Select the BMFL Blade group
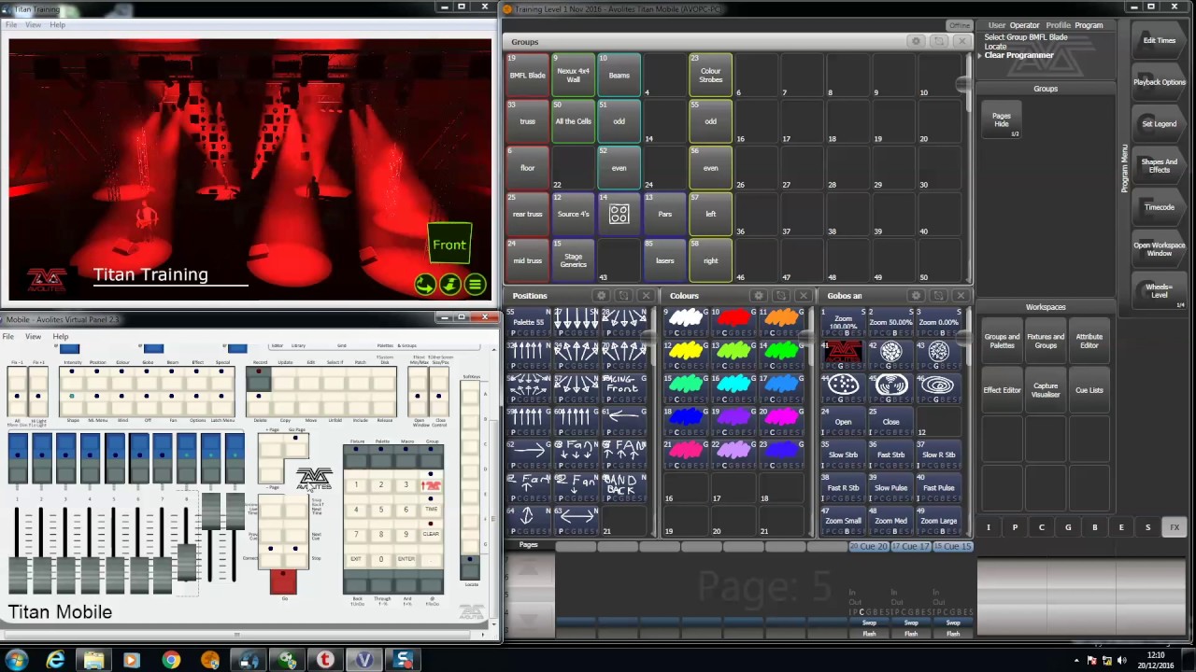Screen dimensions: 1196x672 pos(527,75)
